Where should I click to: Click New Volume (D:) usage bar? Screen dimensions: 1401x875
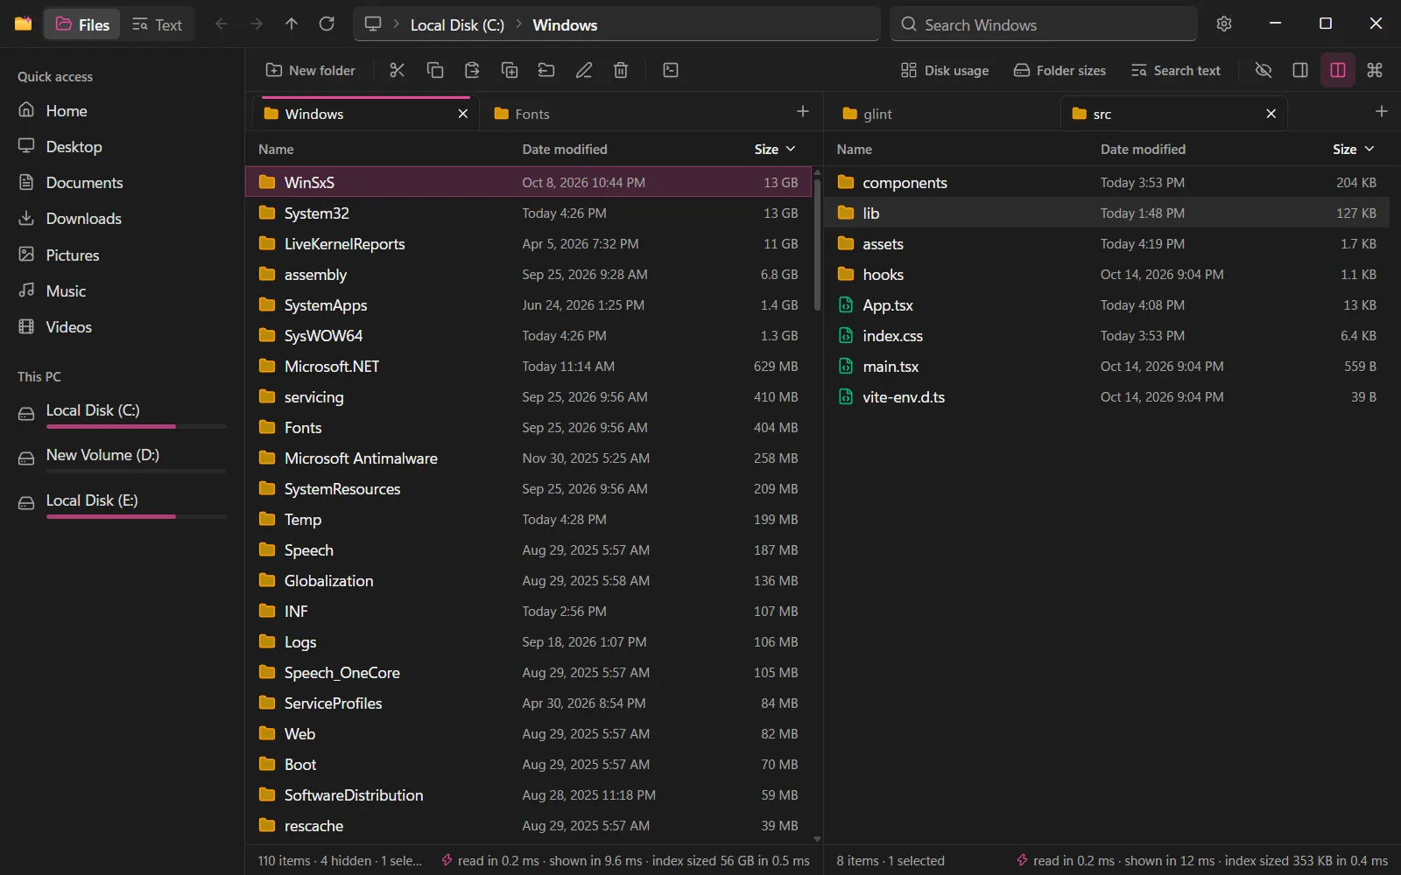pyautogui.click(x=137, y=471)
